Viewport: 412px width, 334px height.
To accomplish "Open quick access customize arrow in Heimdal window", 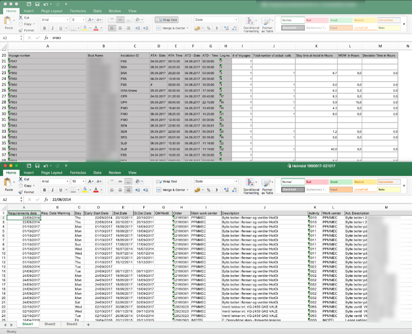I will (x=66, y=166).
